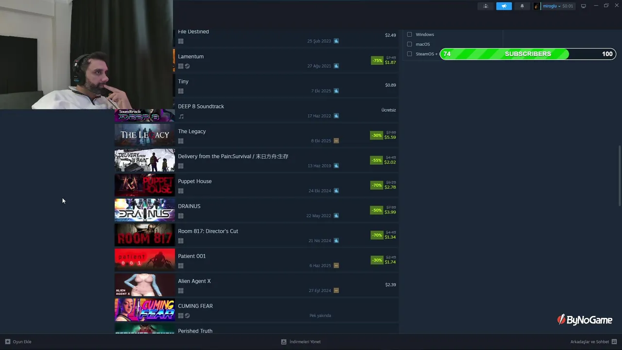Click the Windows icon under The Legacy

click(181, 141)
